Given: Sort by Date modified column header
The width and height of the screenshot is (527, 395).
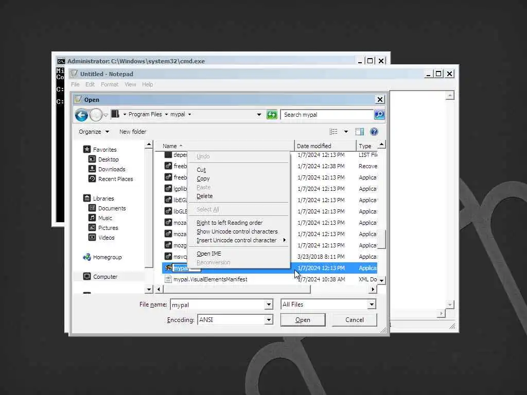Looking at the screenshot, I should pos(325,146).
